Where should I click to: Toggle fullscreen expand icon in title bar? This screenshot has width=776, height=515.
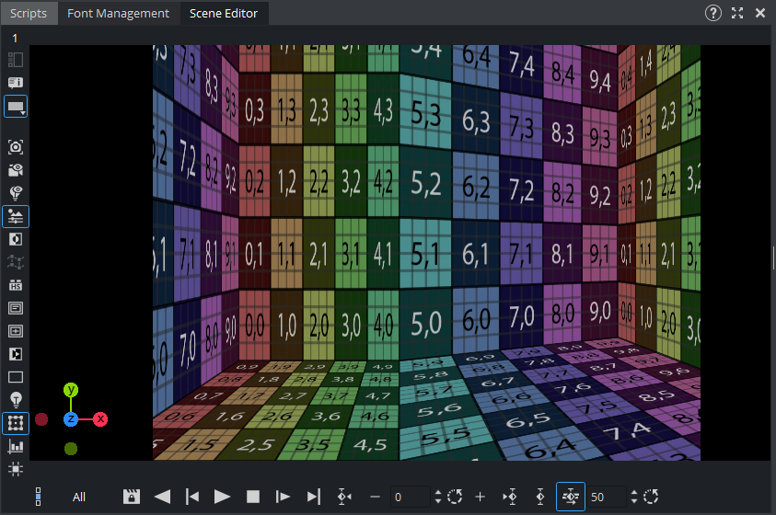[x=737, y=13]
